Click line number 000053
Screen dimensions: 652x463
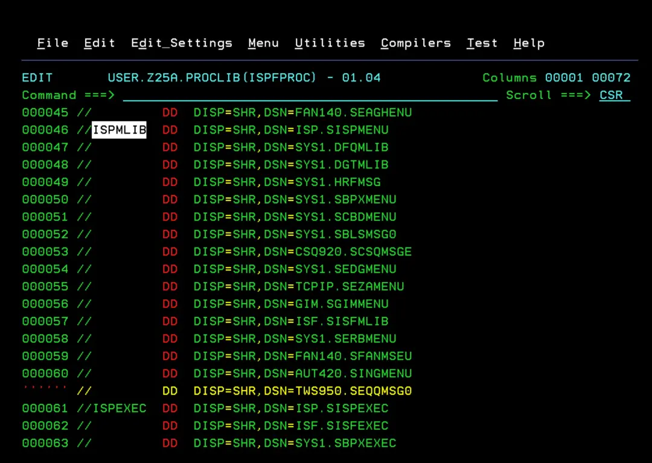pos(45,252)
